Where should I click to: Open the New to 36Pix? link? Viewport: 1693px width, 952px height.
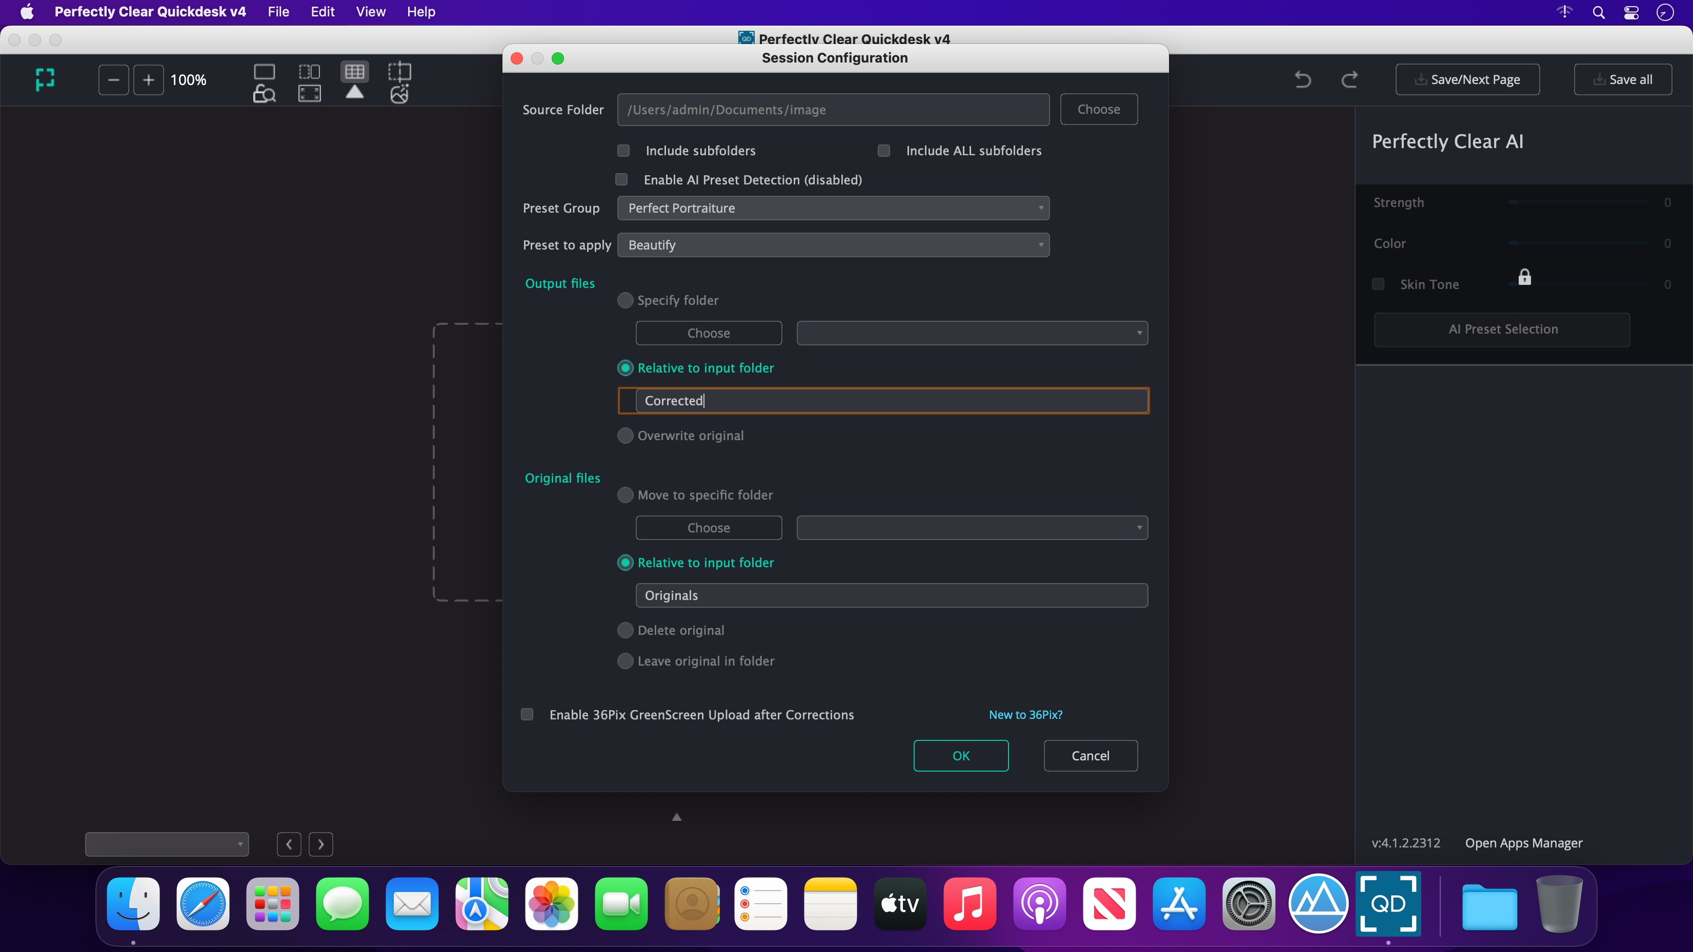click(1025, 715)
